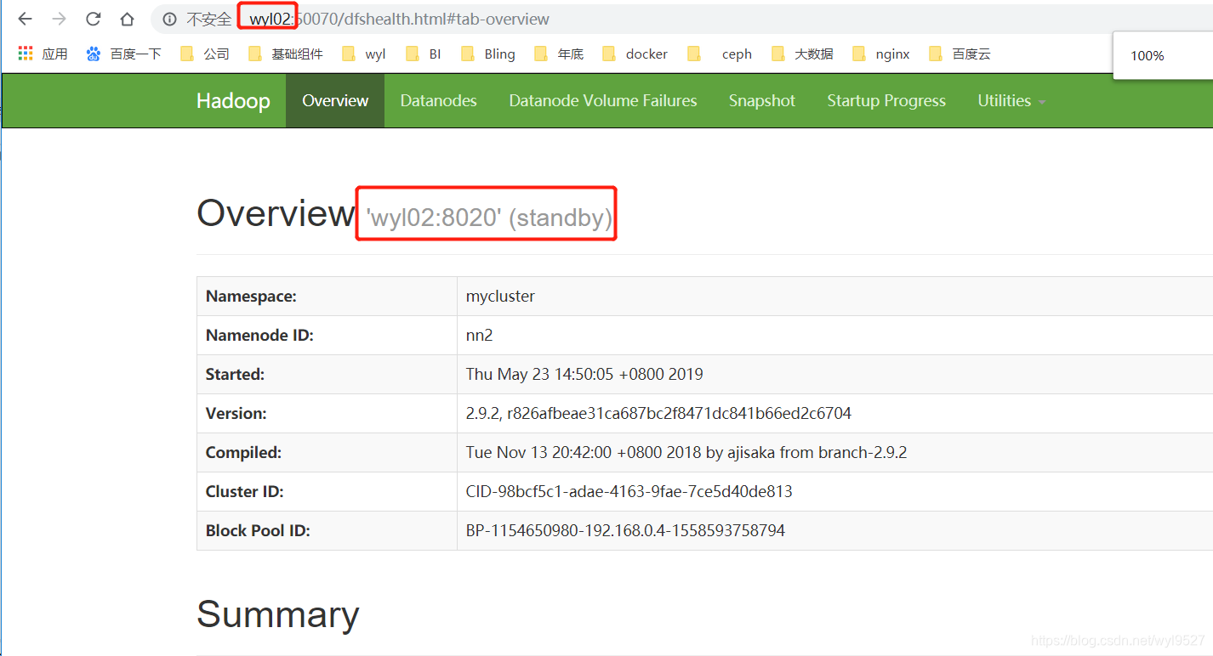1213x656 pixels.
Task: Open the 百度一下 bookmark
Action: (x=124, y=54)
